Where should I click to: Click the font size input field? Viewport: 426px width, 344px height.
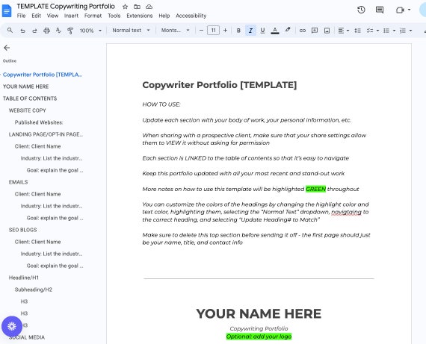click(x=213, y=31)
